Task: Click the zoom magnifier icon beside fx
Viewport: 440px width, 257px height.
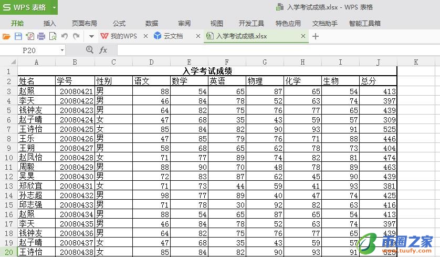Action: 89,50
